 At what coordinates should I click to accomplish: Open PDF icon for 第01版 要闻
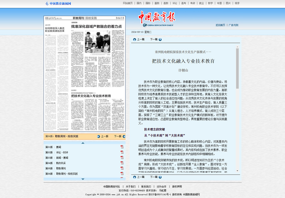point(122,147)
